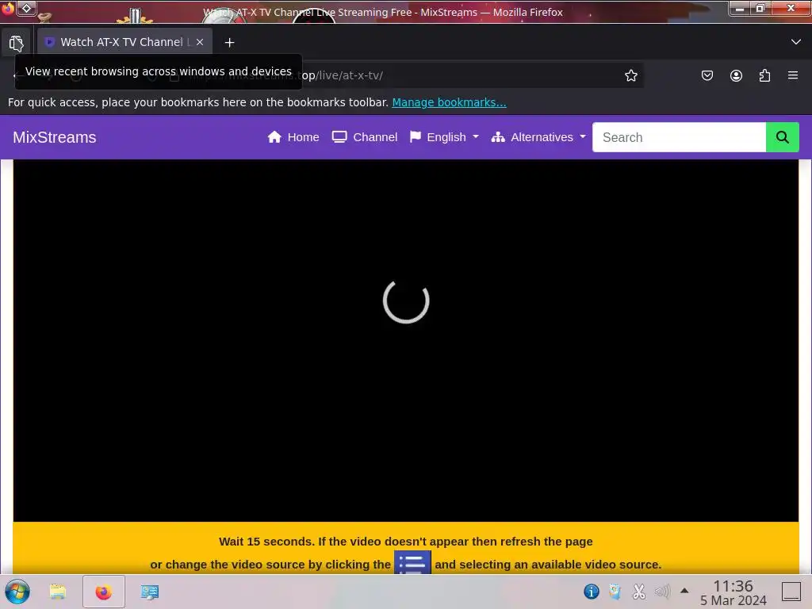Open the 11:36 clock and date
The image size is (812, 609).
(x=733, y=592)
